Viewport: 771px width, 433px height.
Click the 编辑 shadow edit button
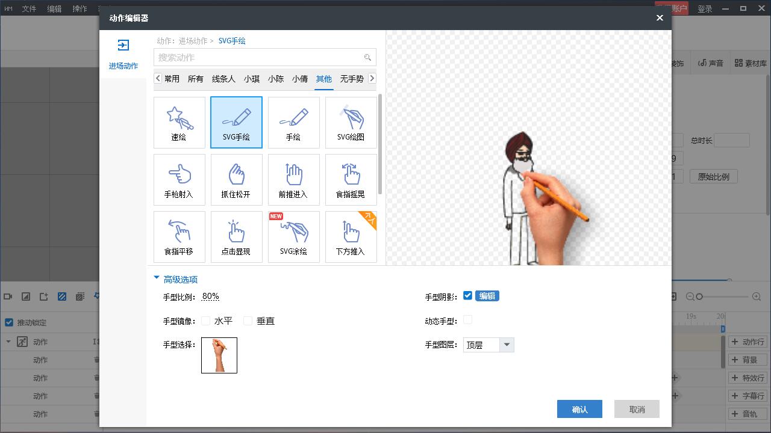coord(487,295)
